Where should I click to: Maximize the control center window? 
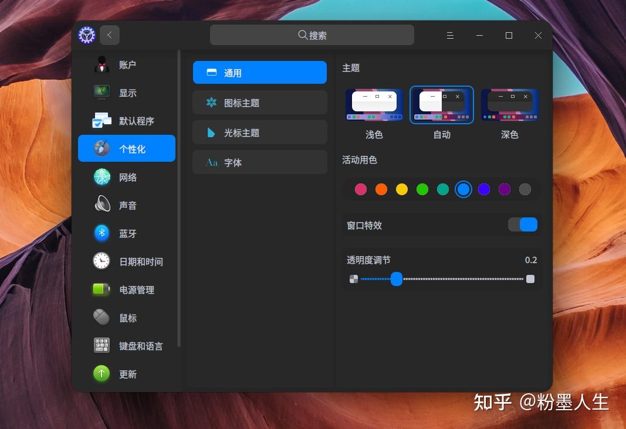(509, 36)
